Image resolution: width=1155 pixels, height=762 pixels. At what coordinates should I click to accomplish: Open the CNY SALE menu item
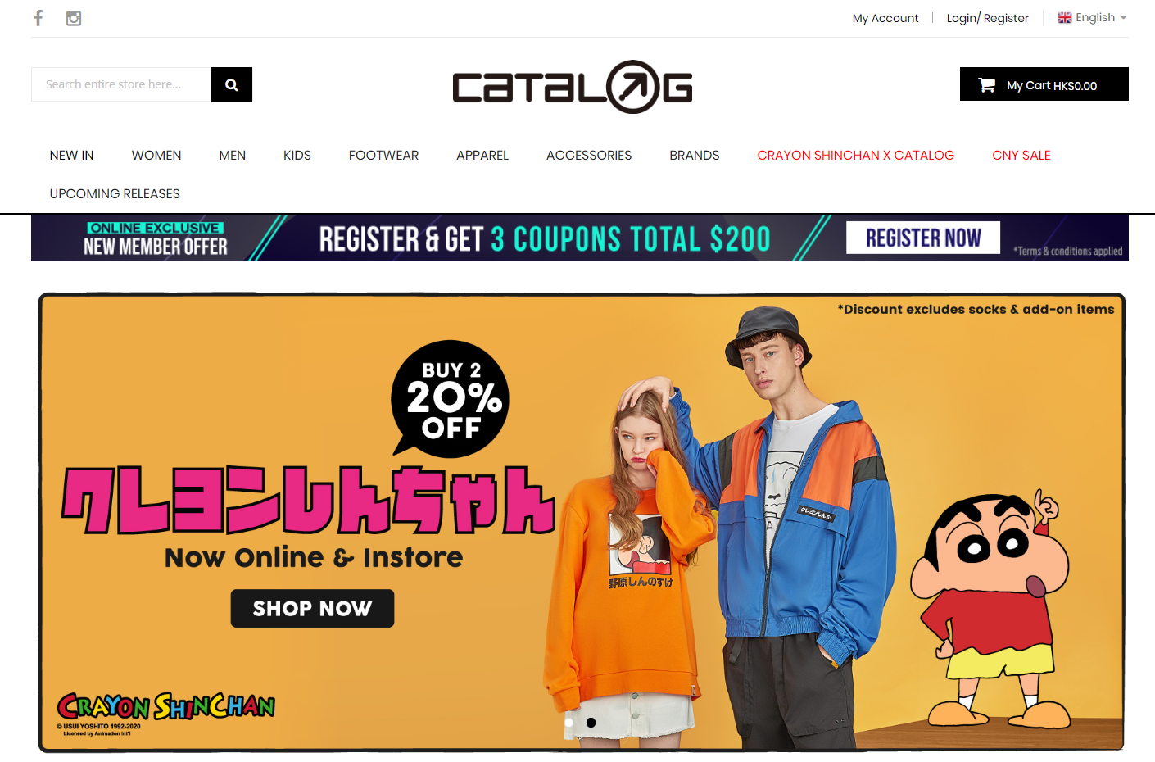(1021, 156)
